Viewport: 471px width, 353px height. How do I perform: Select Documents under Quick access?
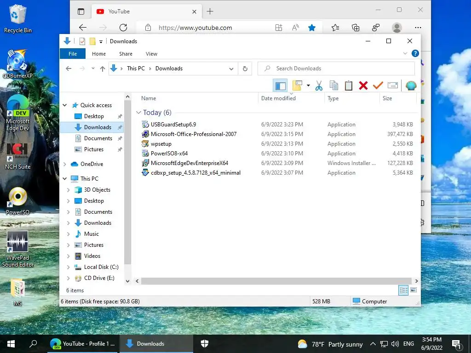coord(98,138)
